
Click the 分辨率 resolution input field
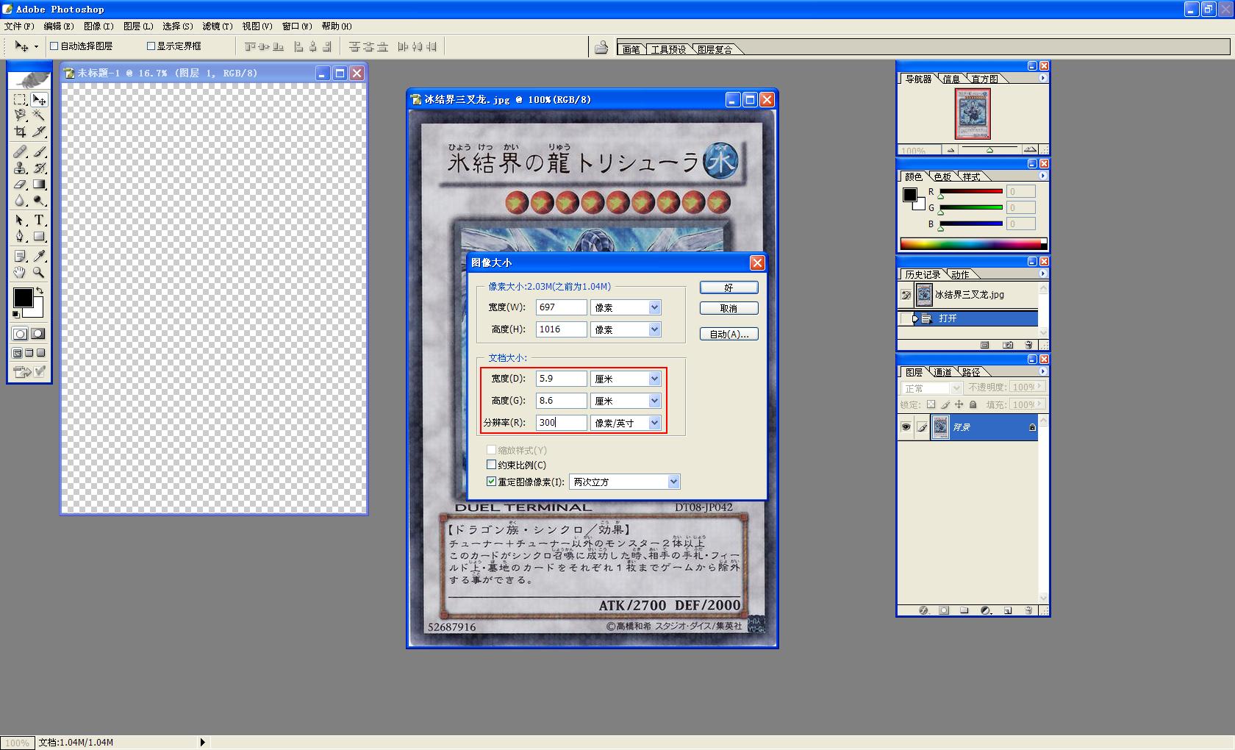pos(561,423)
